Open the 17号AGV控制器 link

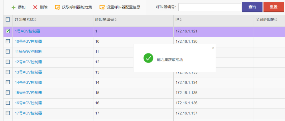click(x=28, y=113)
